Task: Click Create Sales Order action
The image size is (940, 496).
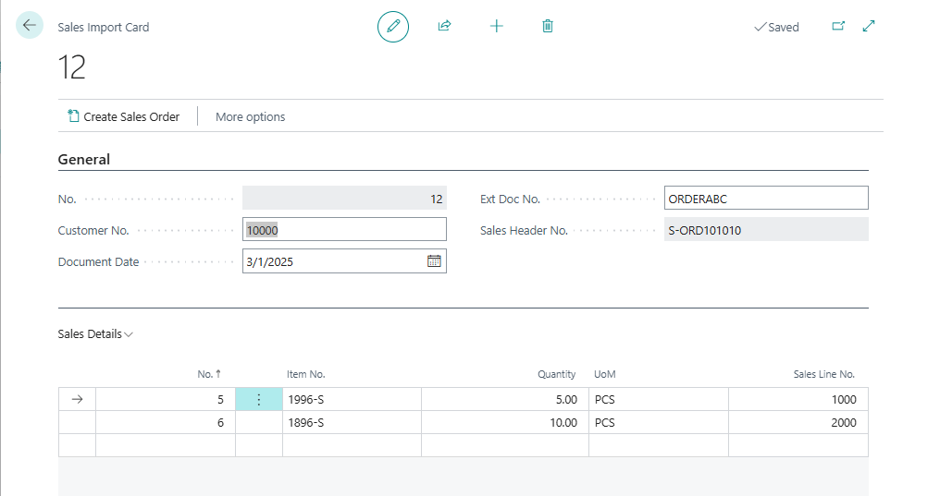Action: tap(123, 116)
